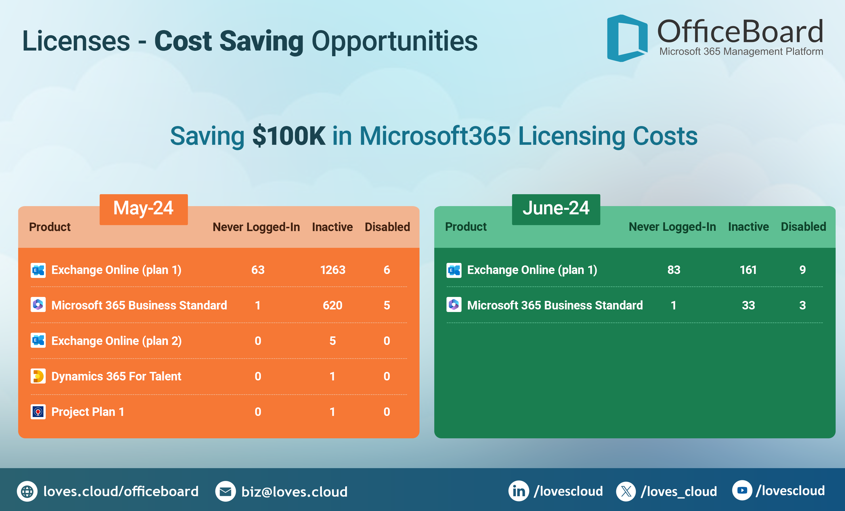
Task: Click the 83 never logged-in value
Action: pyautogui.click(x=674, y=270)
